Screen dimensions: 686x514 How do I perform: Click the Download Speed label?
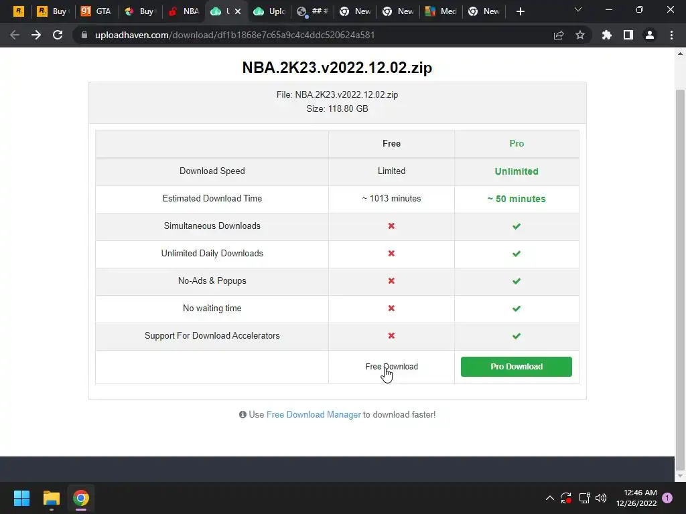point(212,171)
